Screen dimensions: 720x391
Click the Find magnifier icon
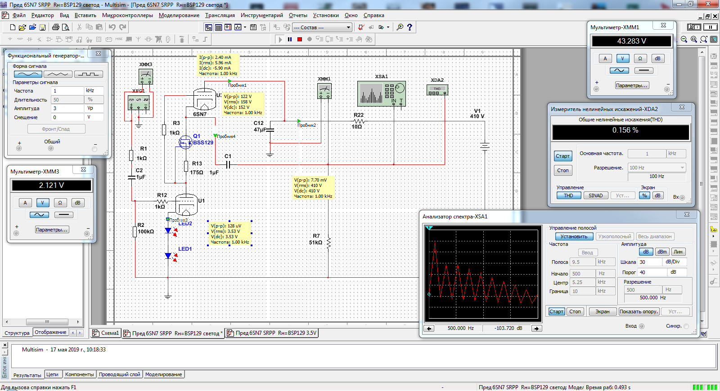(x=400, y=27)
